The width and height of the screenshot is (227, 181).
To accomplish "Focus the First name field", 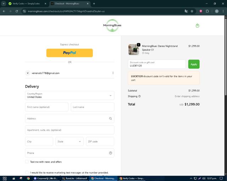I will pos(46,107).
